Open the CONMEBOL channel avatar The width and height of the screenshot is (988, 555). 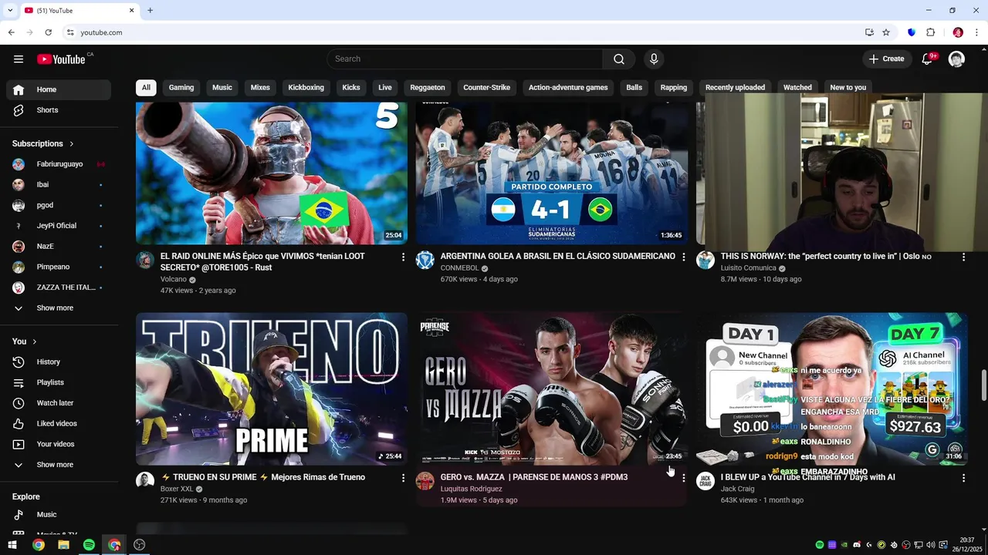425,260
